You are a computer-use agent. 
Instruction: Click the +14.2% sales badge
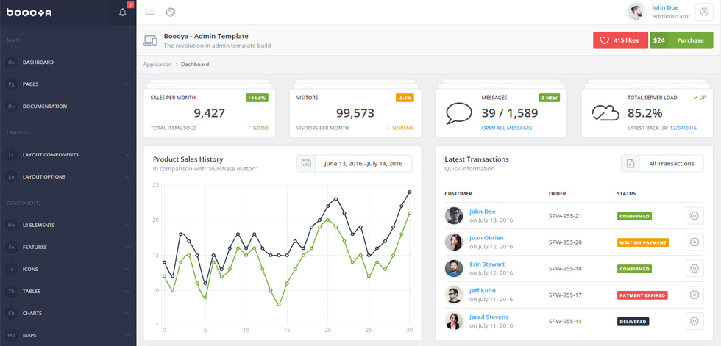[x=257, y=98]
